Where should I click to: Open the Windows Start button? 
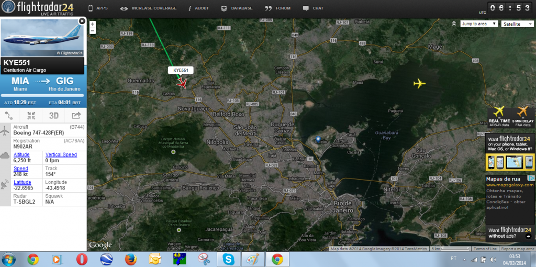[x=9, y=260]
